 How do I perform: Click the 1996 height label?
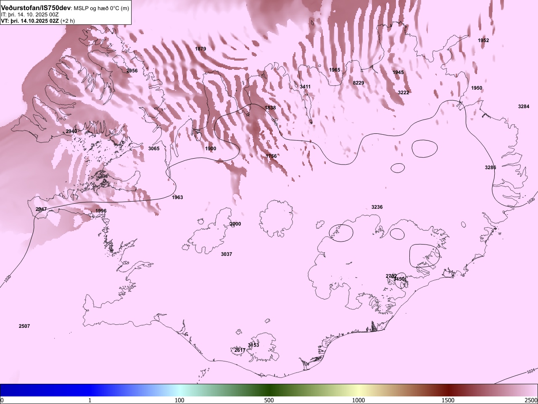coord(101,211)
